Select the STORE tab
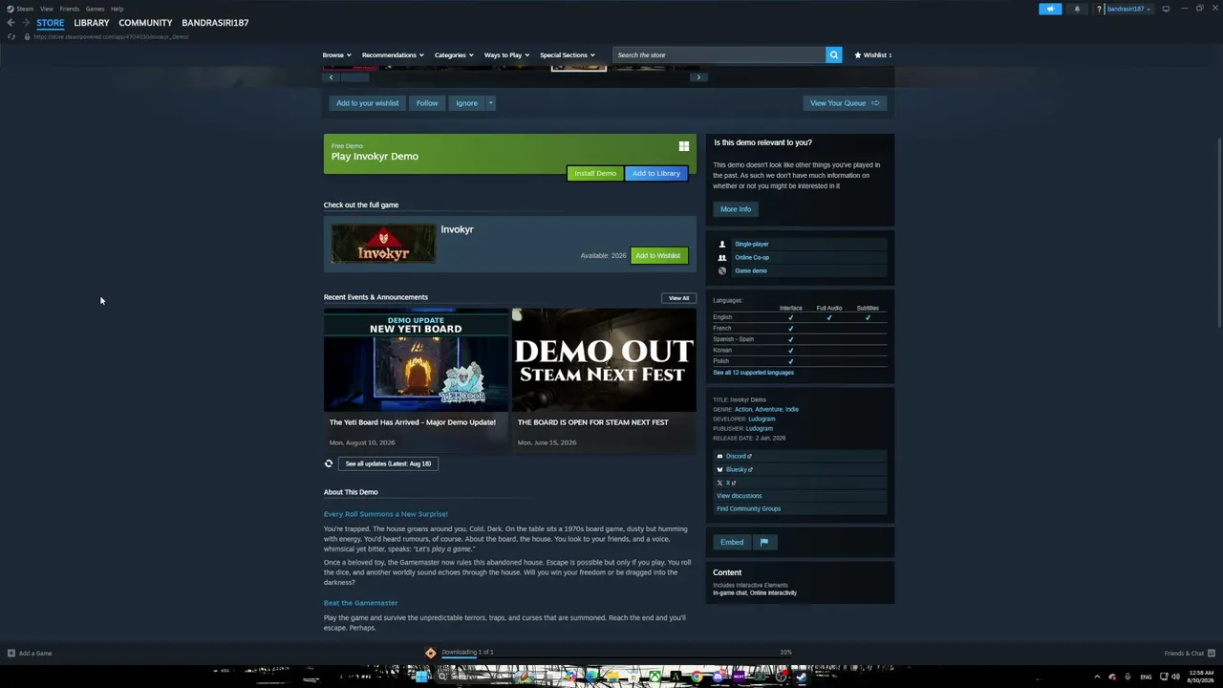Screen dimensions: 1223x688 (51, 23)
